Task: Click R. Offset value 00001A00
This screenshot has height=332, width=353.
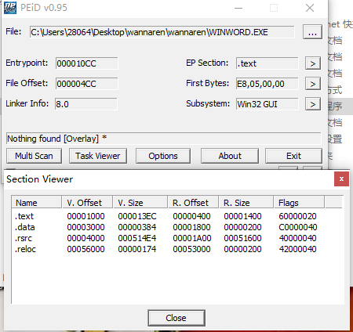Action: [192, 238]
